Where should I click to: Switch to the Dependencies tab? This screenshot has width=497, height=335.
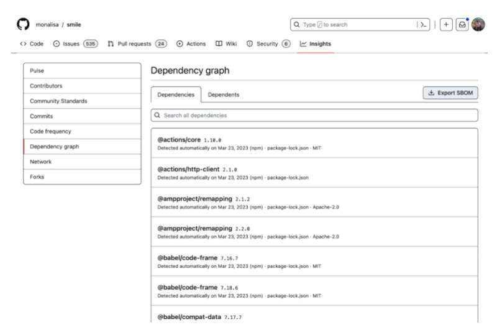176,94
